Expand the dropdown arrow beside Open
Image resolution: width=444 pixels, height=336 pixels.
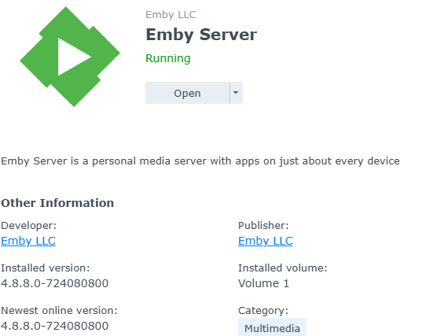click(x=236, y=93)
